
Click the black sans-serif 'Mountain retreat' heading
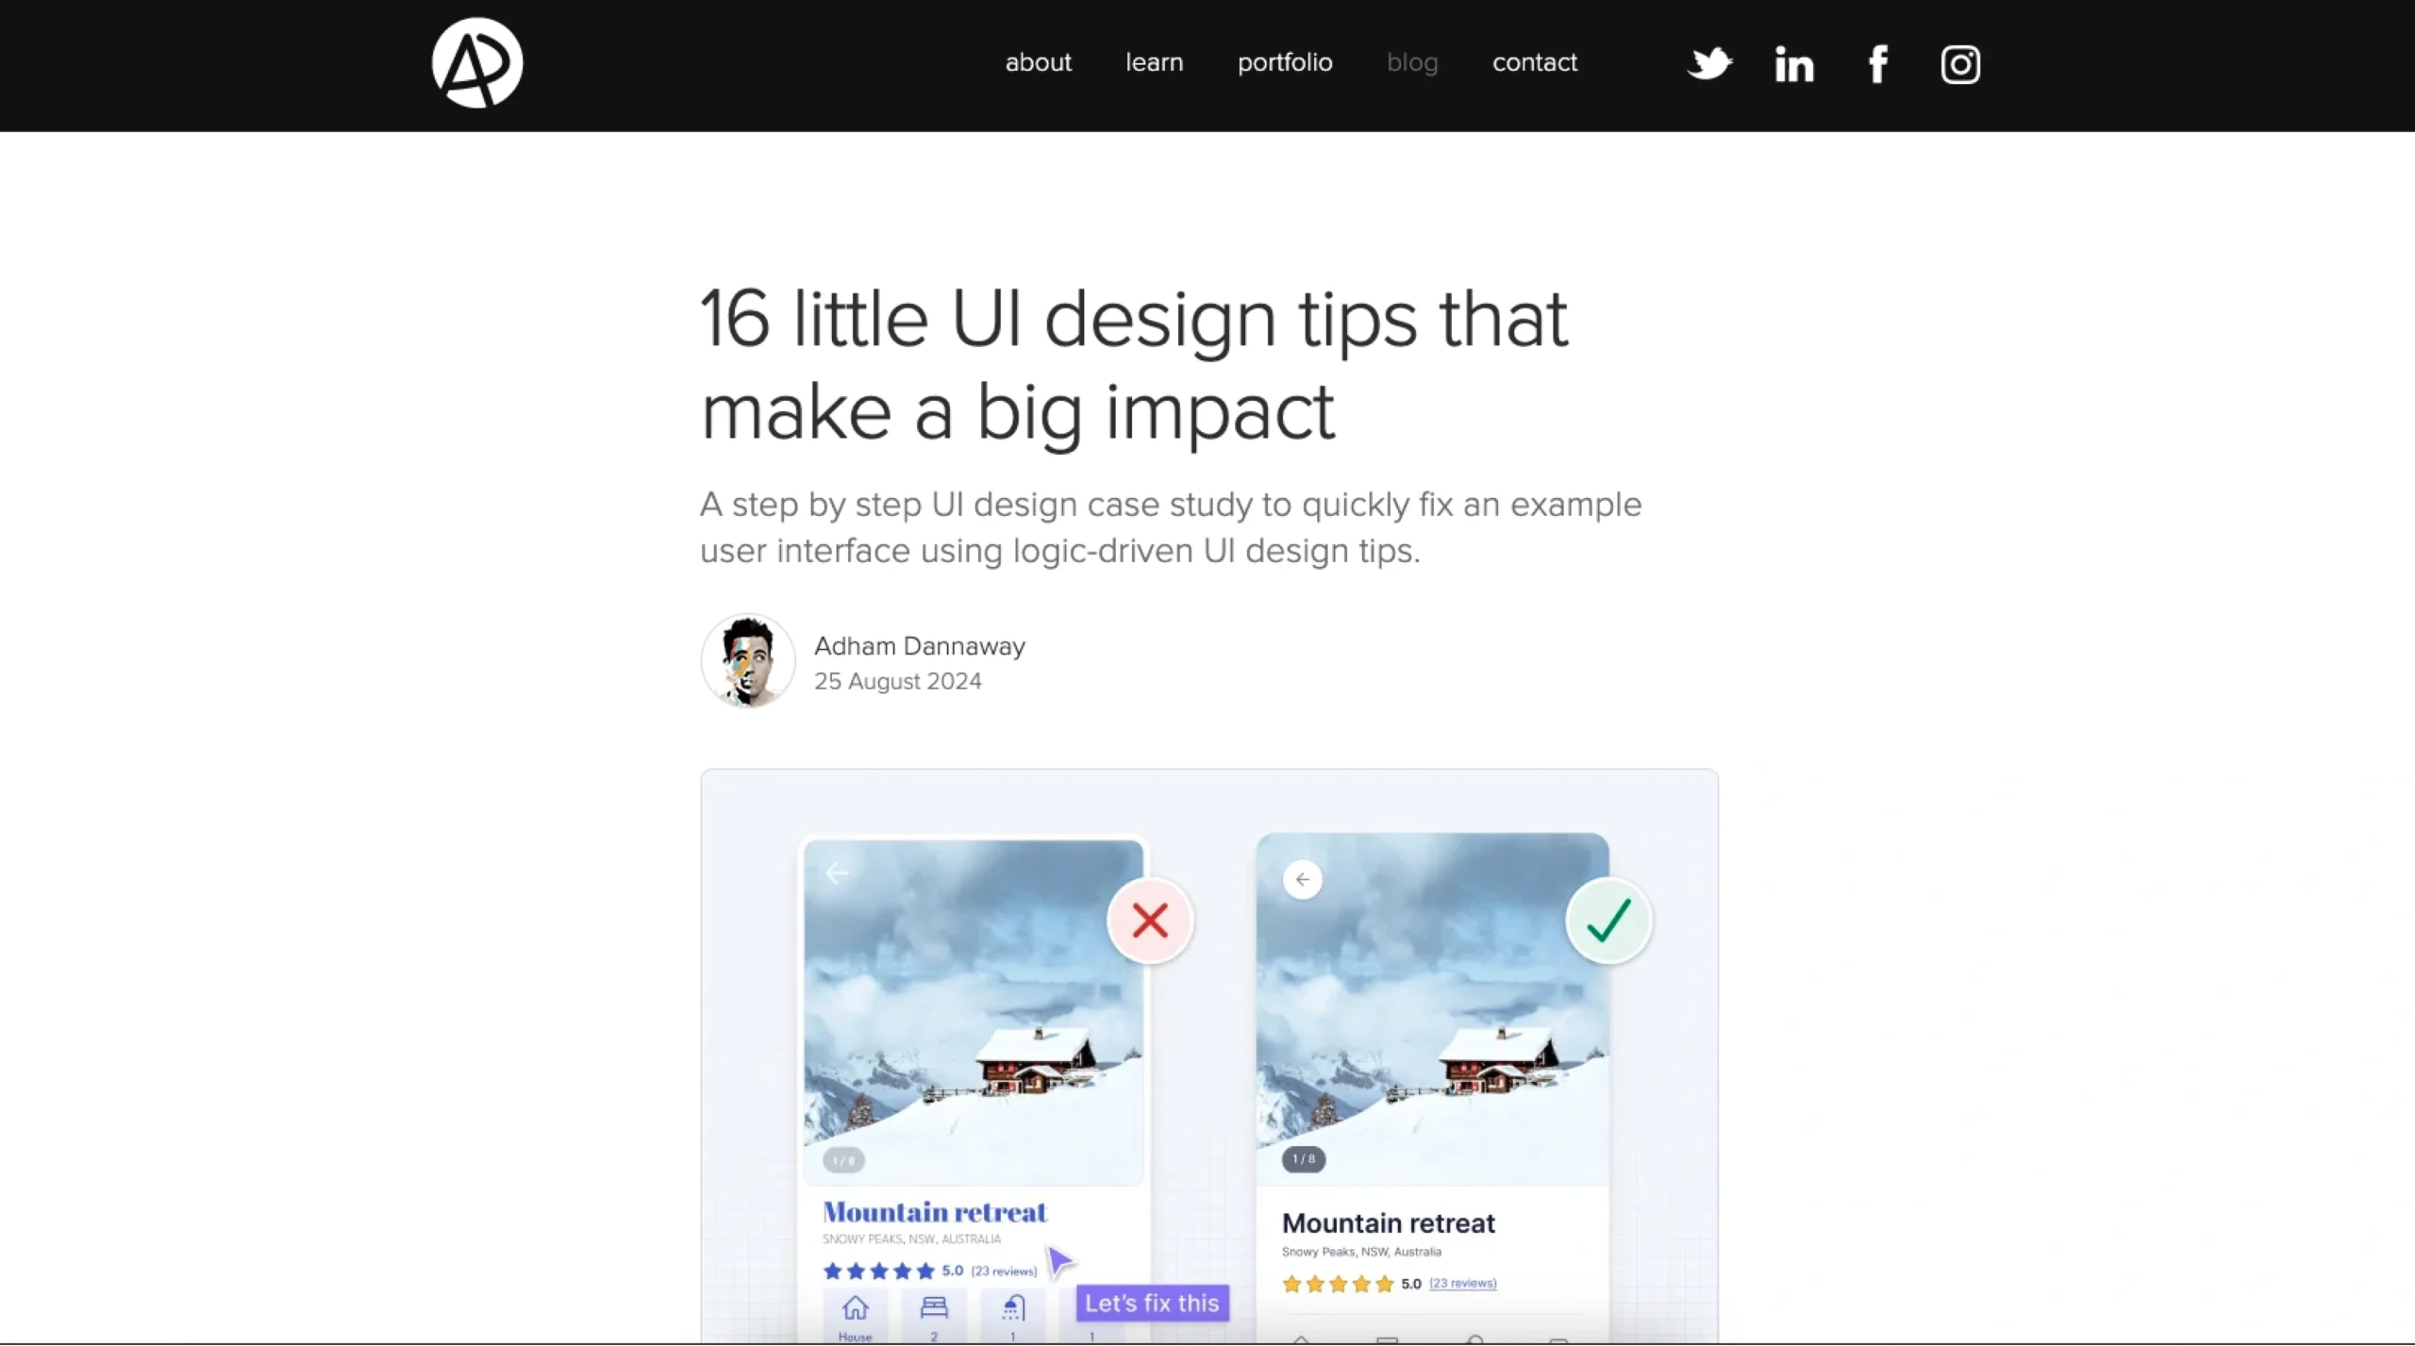point(1389,1223)
